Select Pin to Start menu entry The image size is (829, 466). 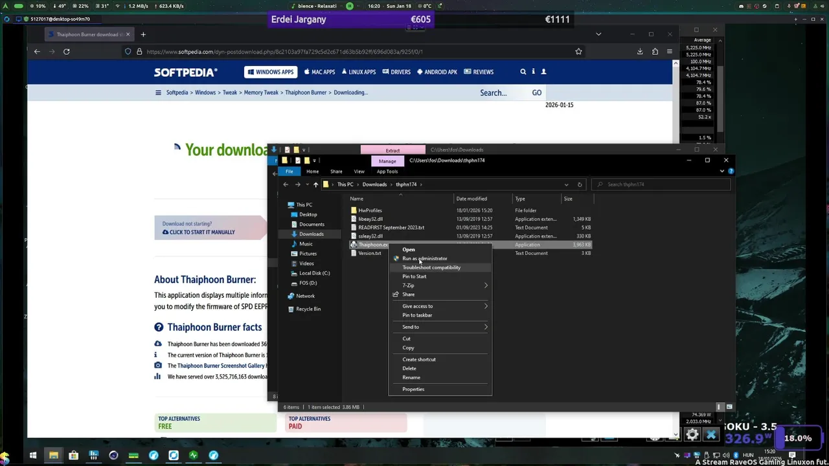pyautogui.click(x=414, y=276)
